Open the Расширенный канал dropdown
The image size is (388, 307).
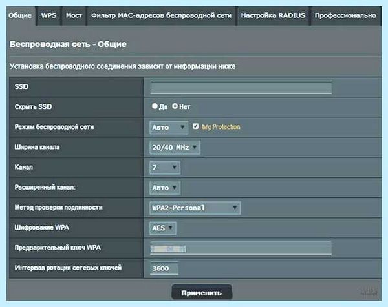tap(165, 188)
